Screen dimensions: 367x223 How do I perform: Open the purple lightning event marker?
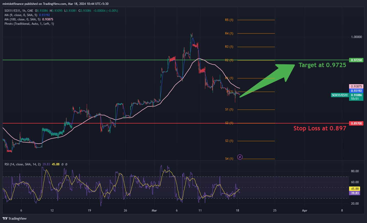click(x=240, y=157)
